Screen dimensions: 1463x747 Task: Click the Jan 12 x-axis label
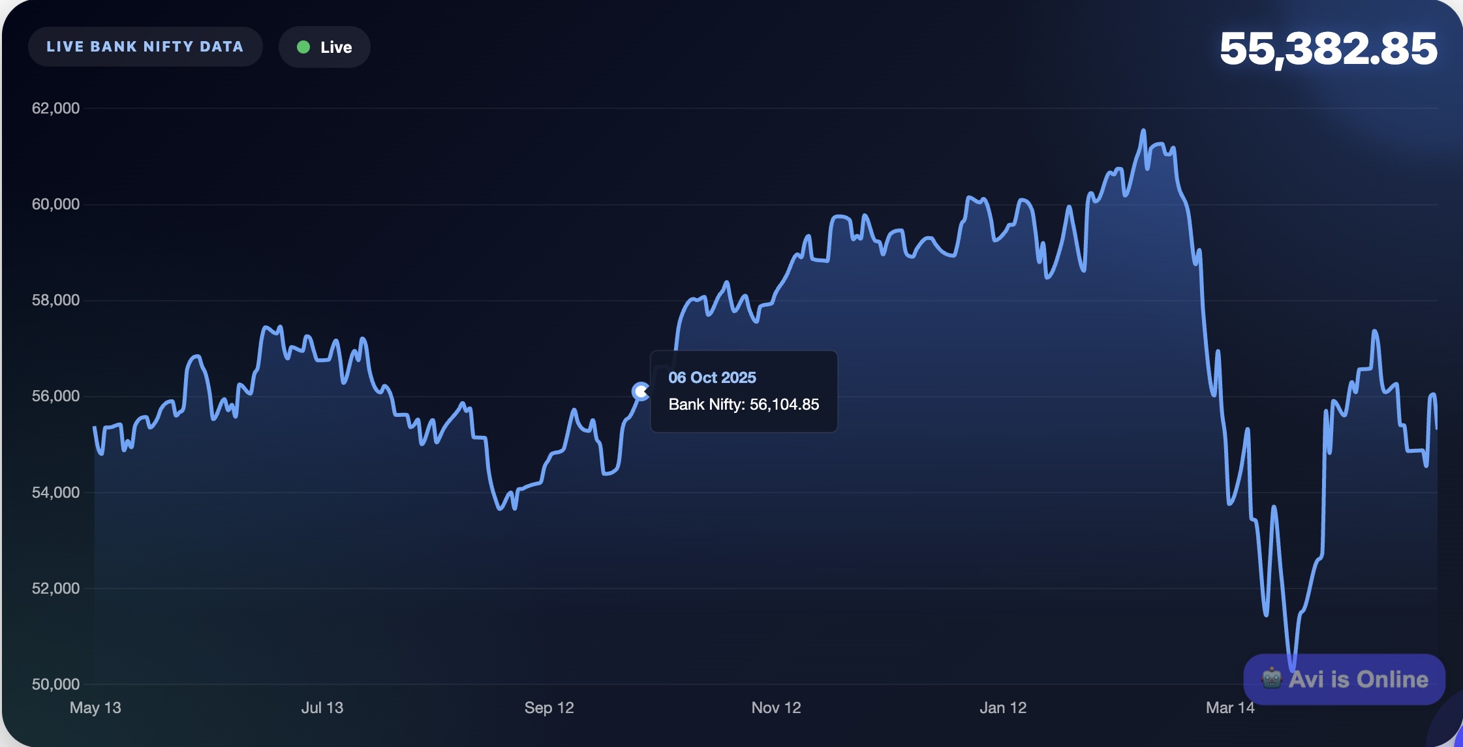coord(1004,708)
